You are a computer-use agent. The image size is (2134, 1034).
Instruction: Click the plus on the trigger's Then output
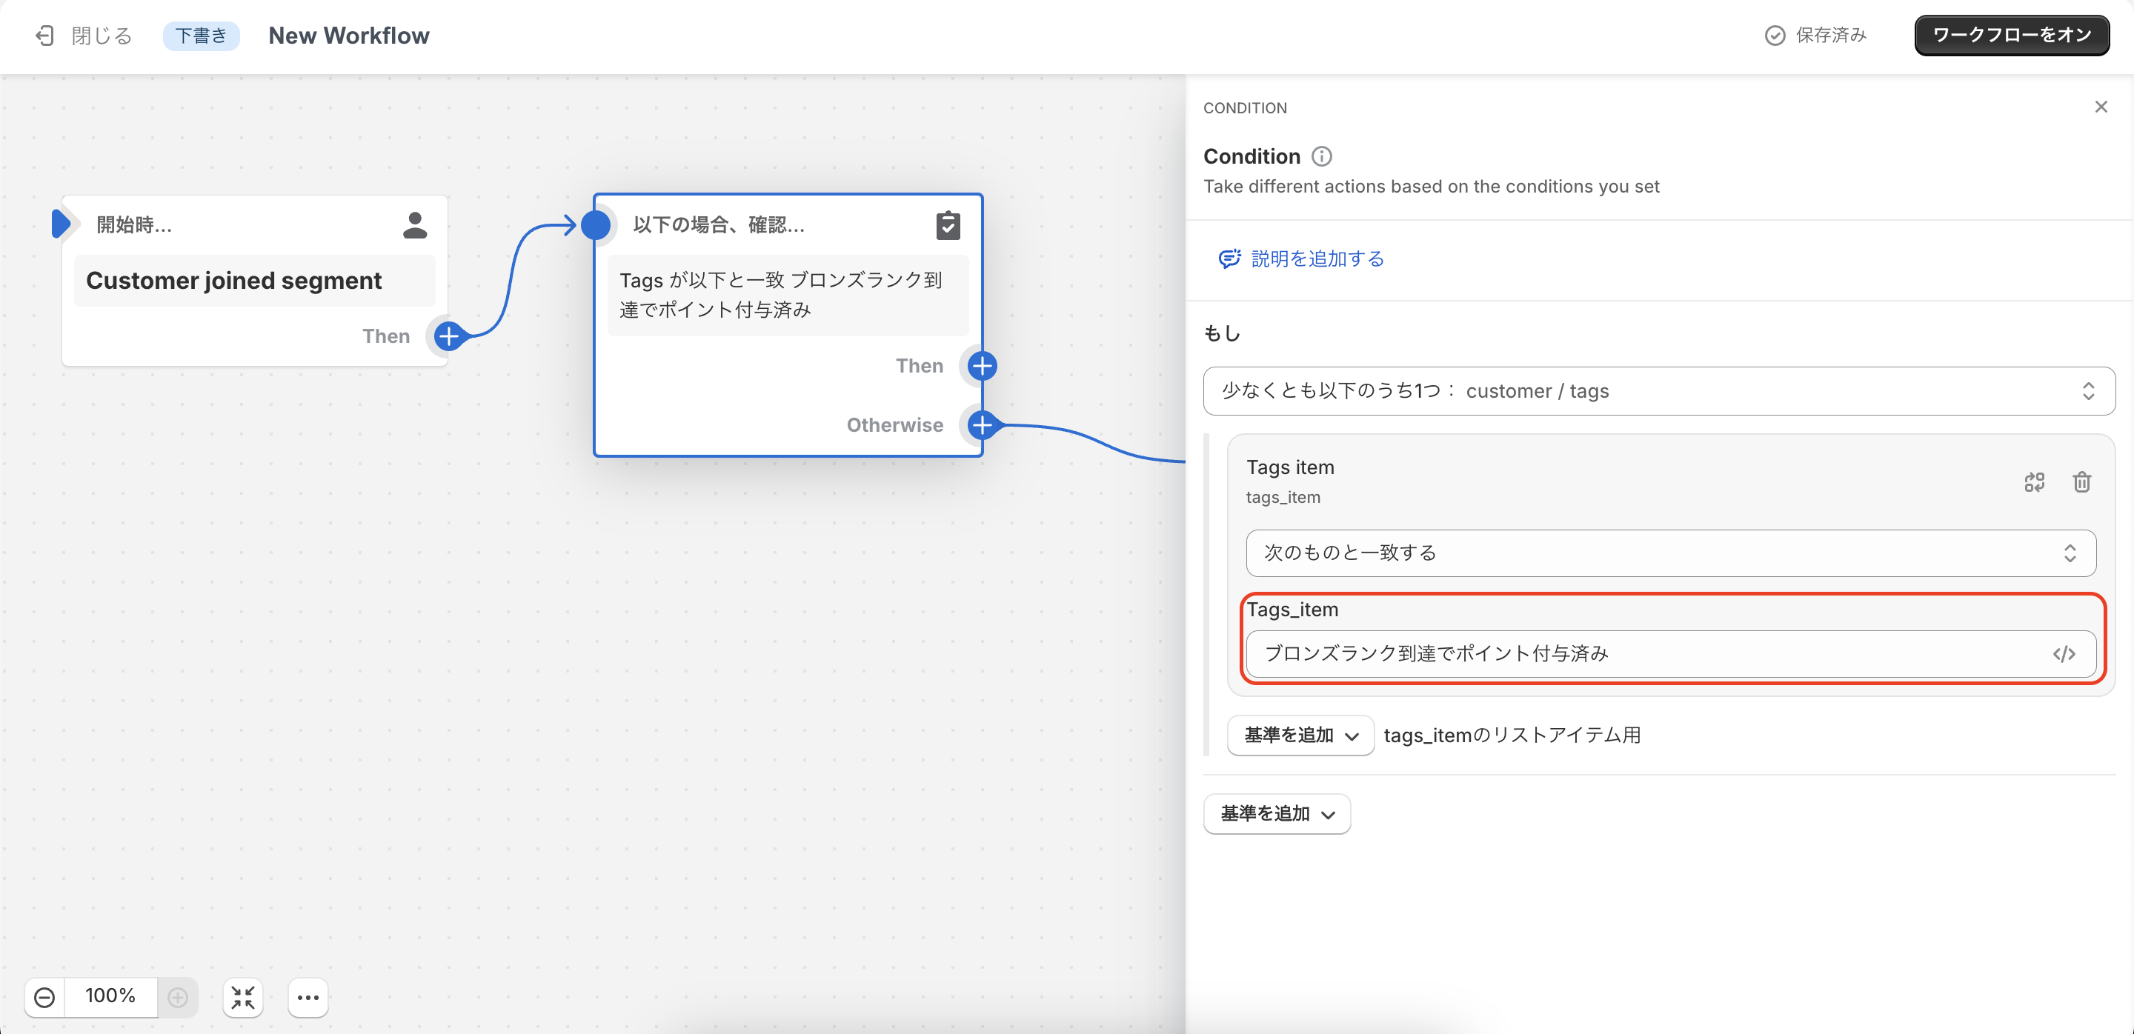tap(448, 336)
